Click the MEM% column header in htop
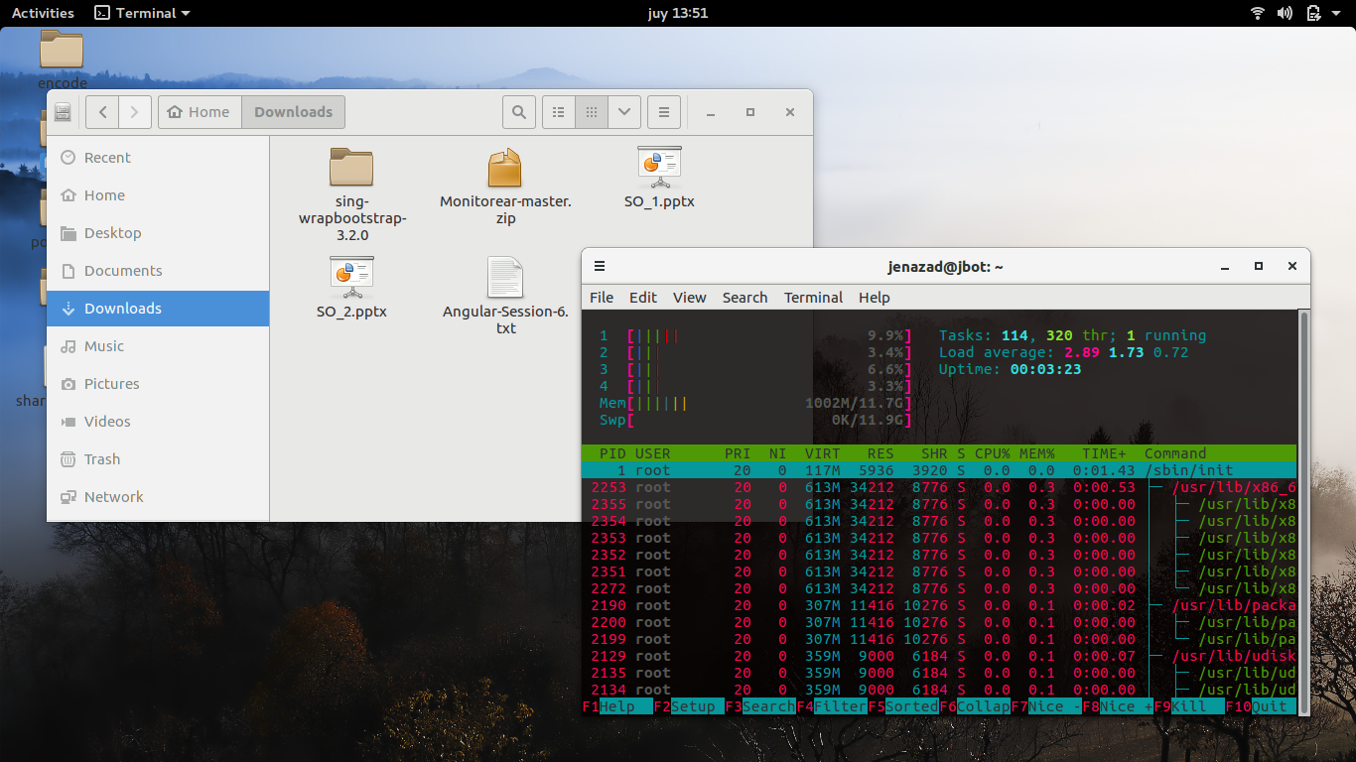Image resolution: width=1356 pixels, height=762 pixels. tap(1037, 453)
